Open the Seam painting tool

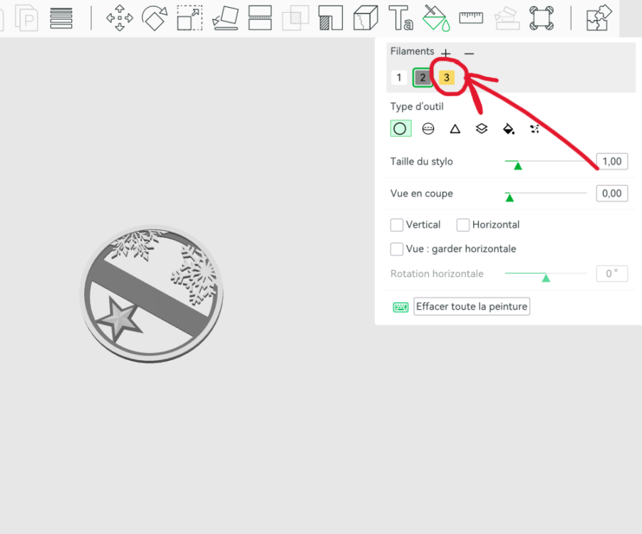pyautogui.click(x=366, y=18)
